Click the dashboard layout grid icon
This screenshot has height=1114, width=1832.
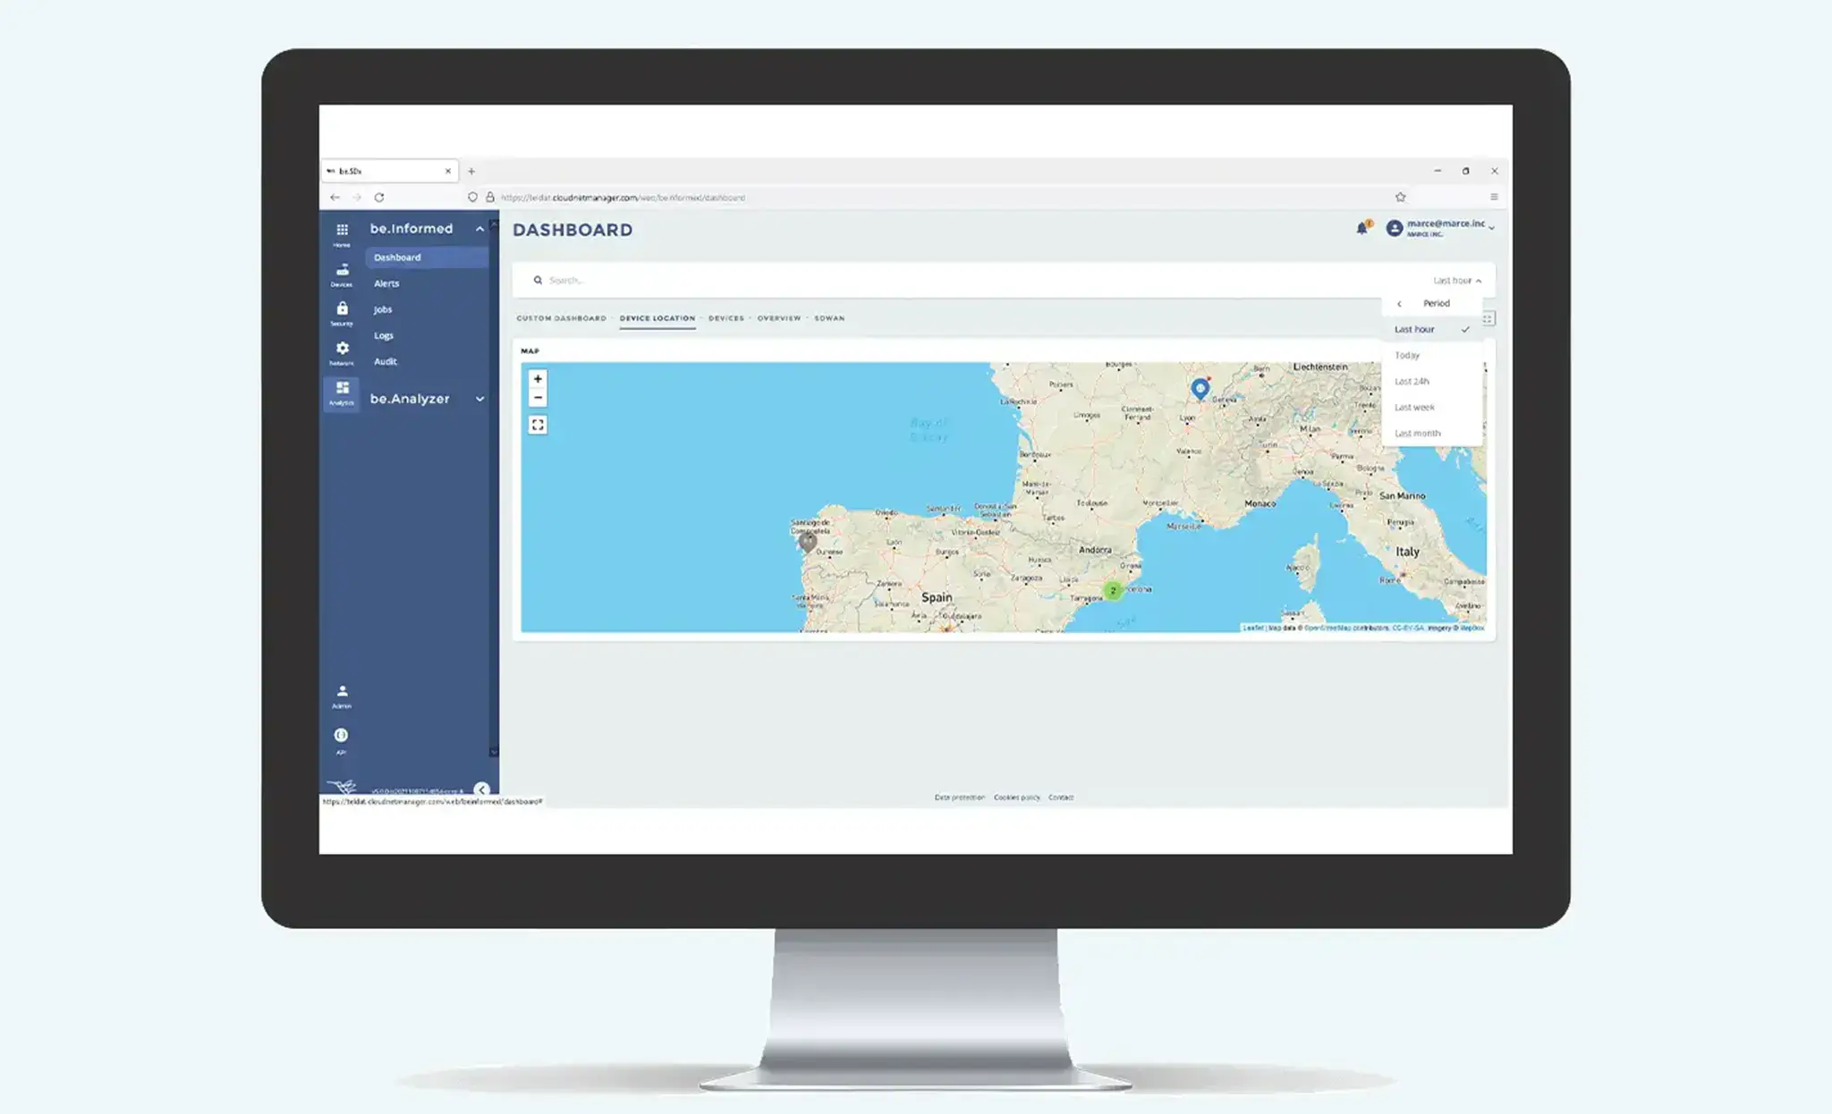coord(1488,318)
